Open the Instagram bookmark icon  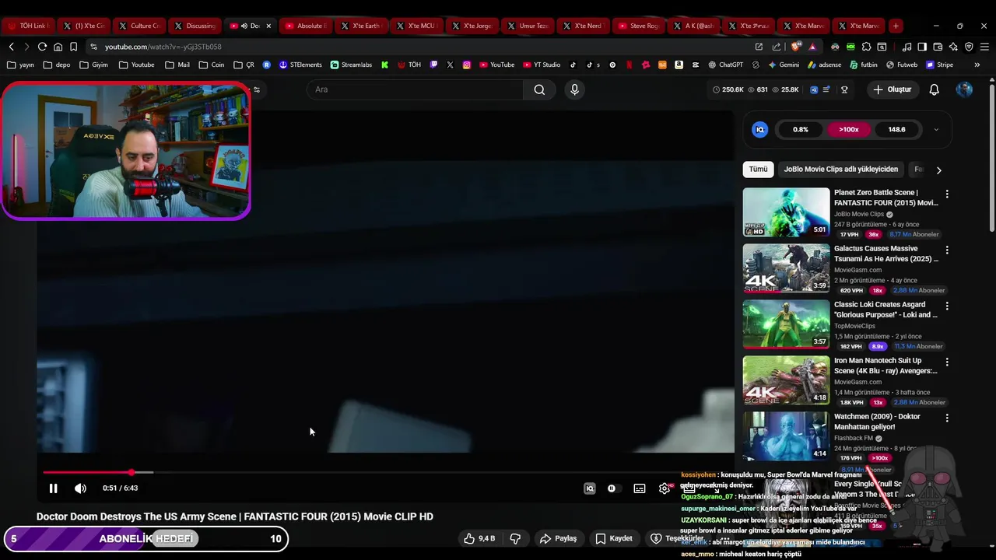pos(467,65)
